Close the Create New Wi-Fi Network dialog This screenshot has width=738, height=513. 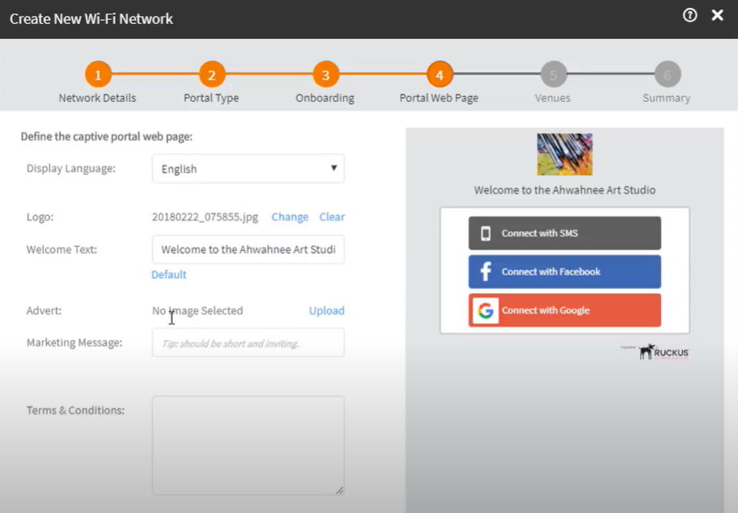(x=717, y=15)
